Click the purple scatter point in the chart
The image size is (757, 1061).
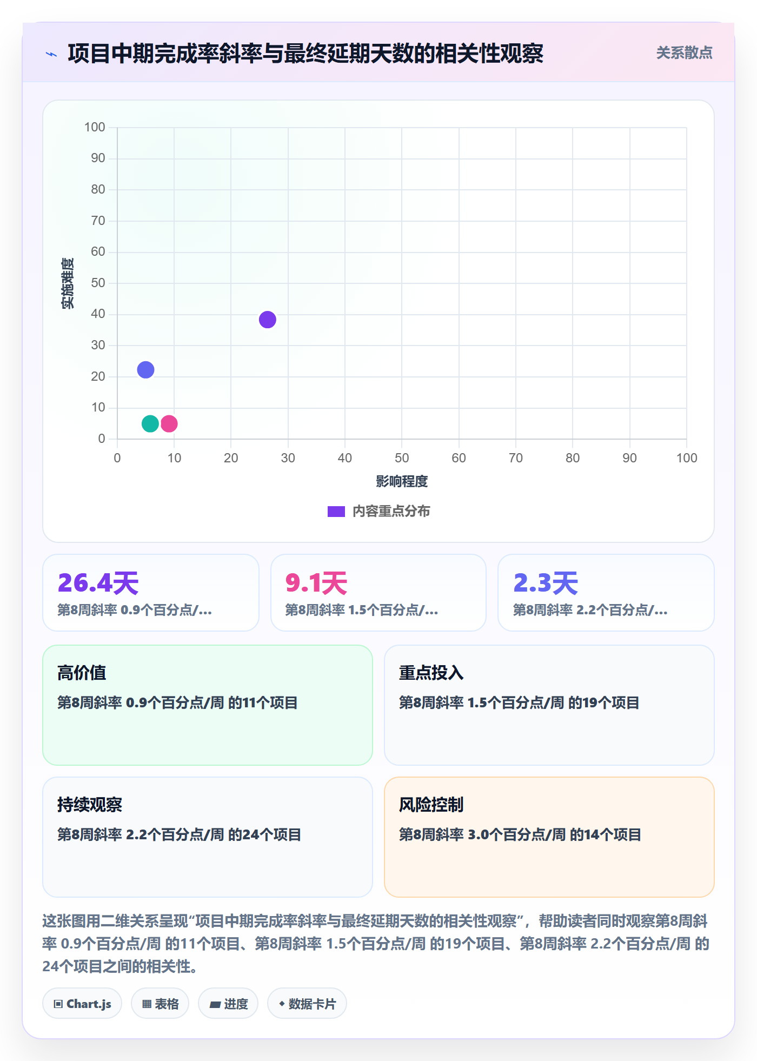pos(268,320)
